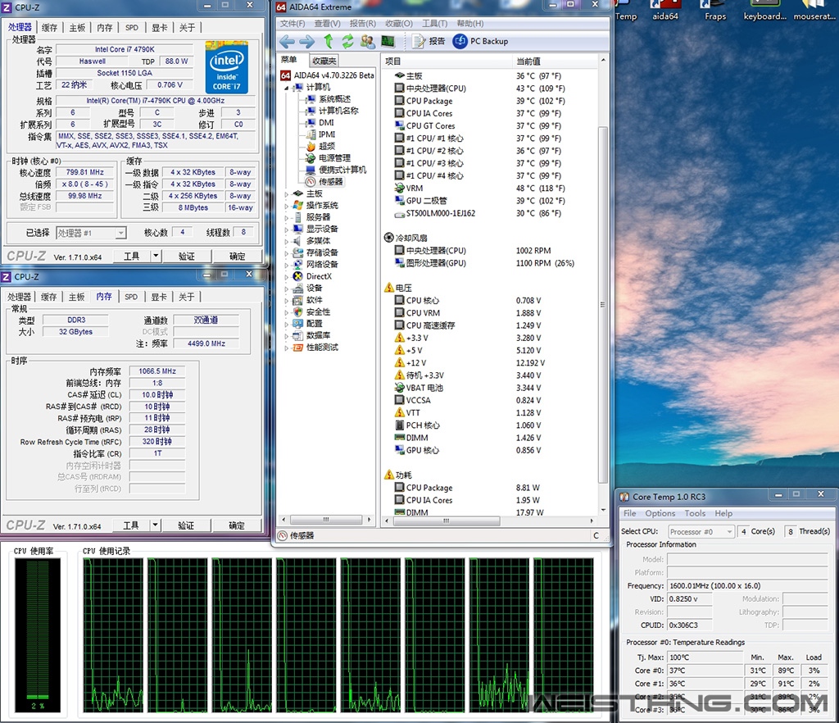Select the VRM 48 °C sensor row
Screen dimensions: 839x723
490,189
